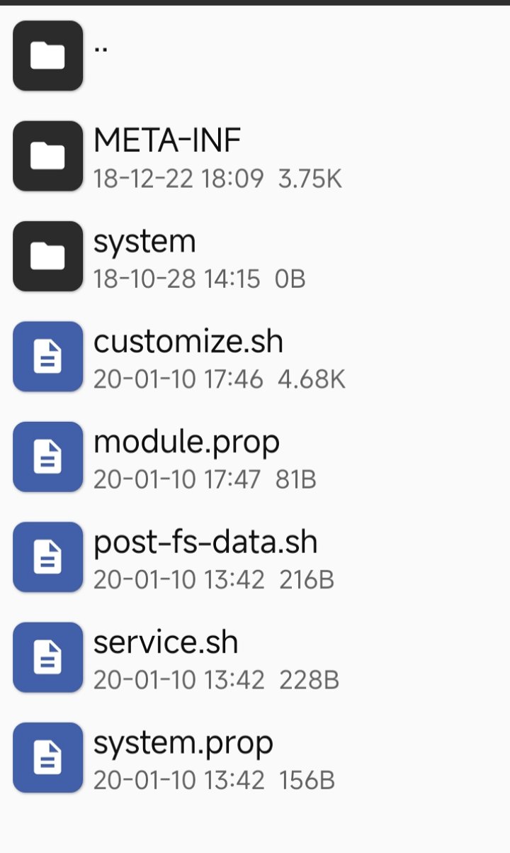Tap the service.sh 228B details line

pos(216,681)
